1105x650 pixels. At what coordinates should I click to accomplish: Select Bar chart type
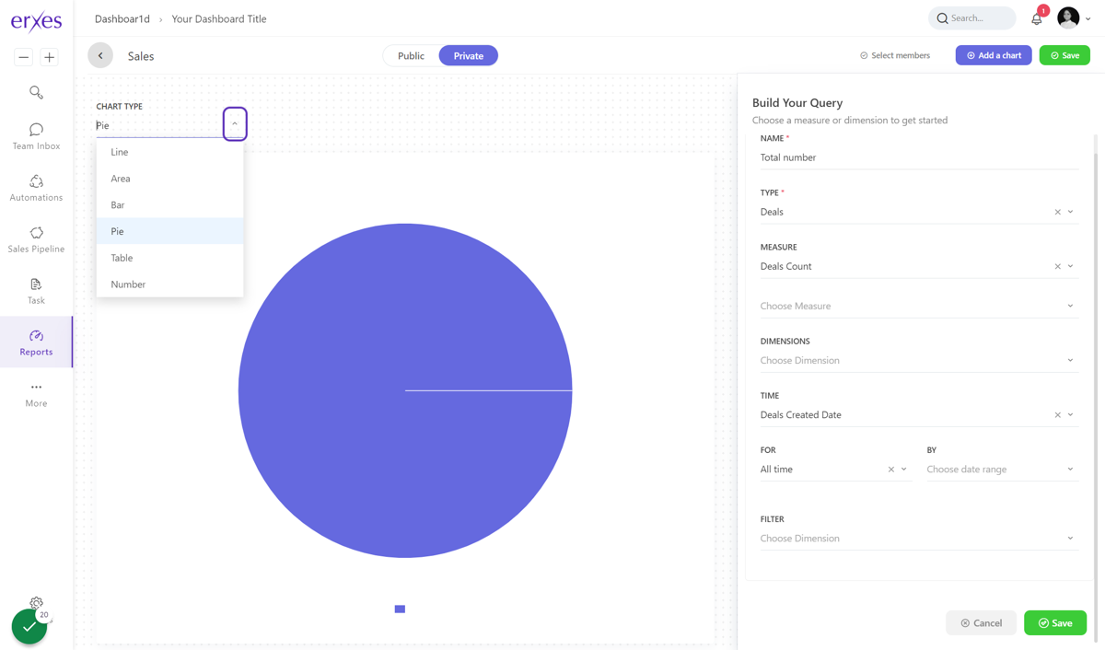point(169,204)
